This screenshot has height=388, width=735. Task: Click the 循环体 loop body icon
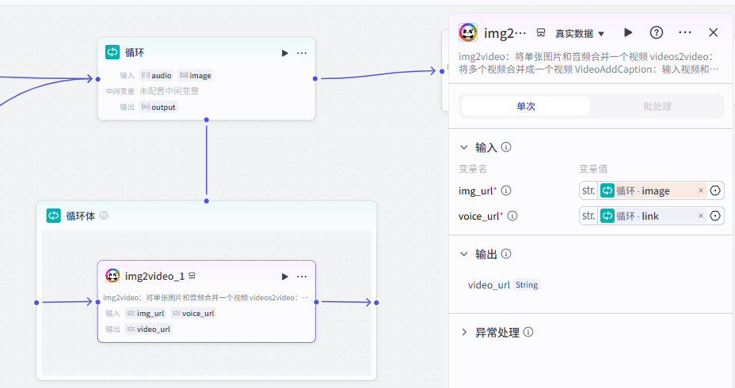pyautogui.click(x=53, y=216)
